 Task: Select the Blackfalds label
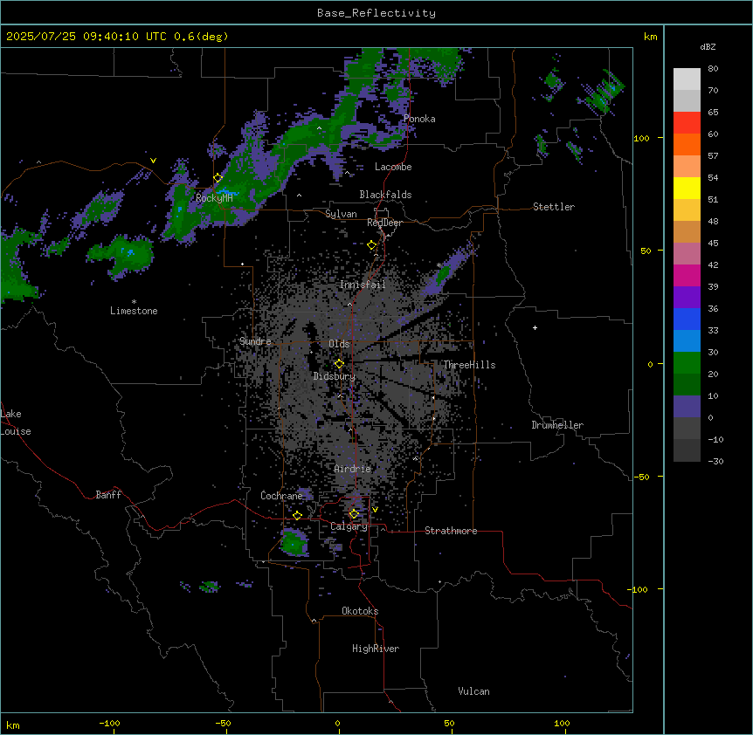pyautogui.click(x=385, y=195)
